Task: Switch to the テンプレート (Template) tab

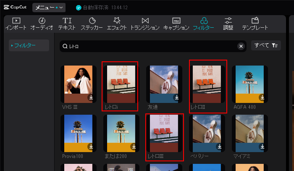Action: (255, 24)
